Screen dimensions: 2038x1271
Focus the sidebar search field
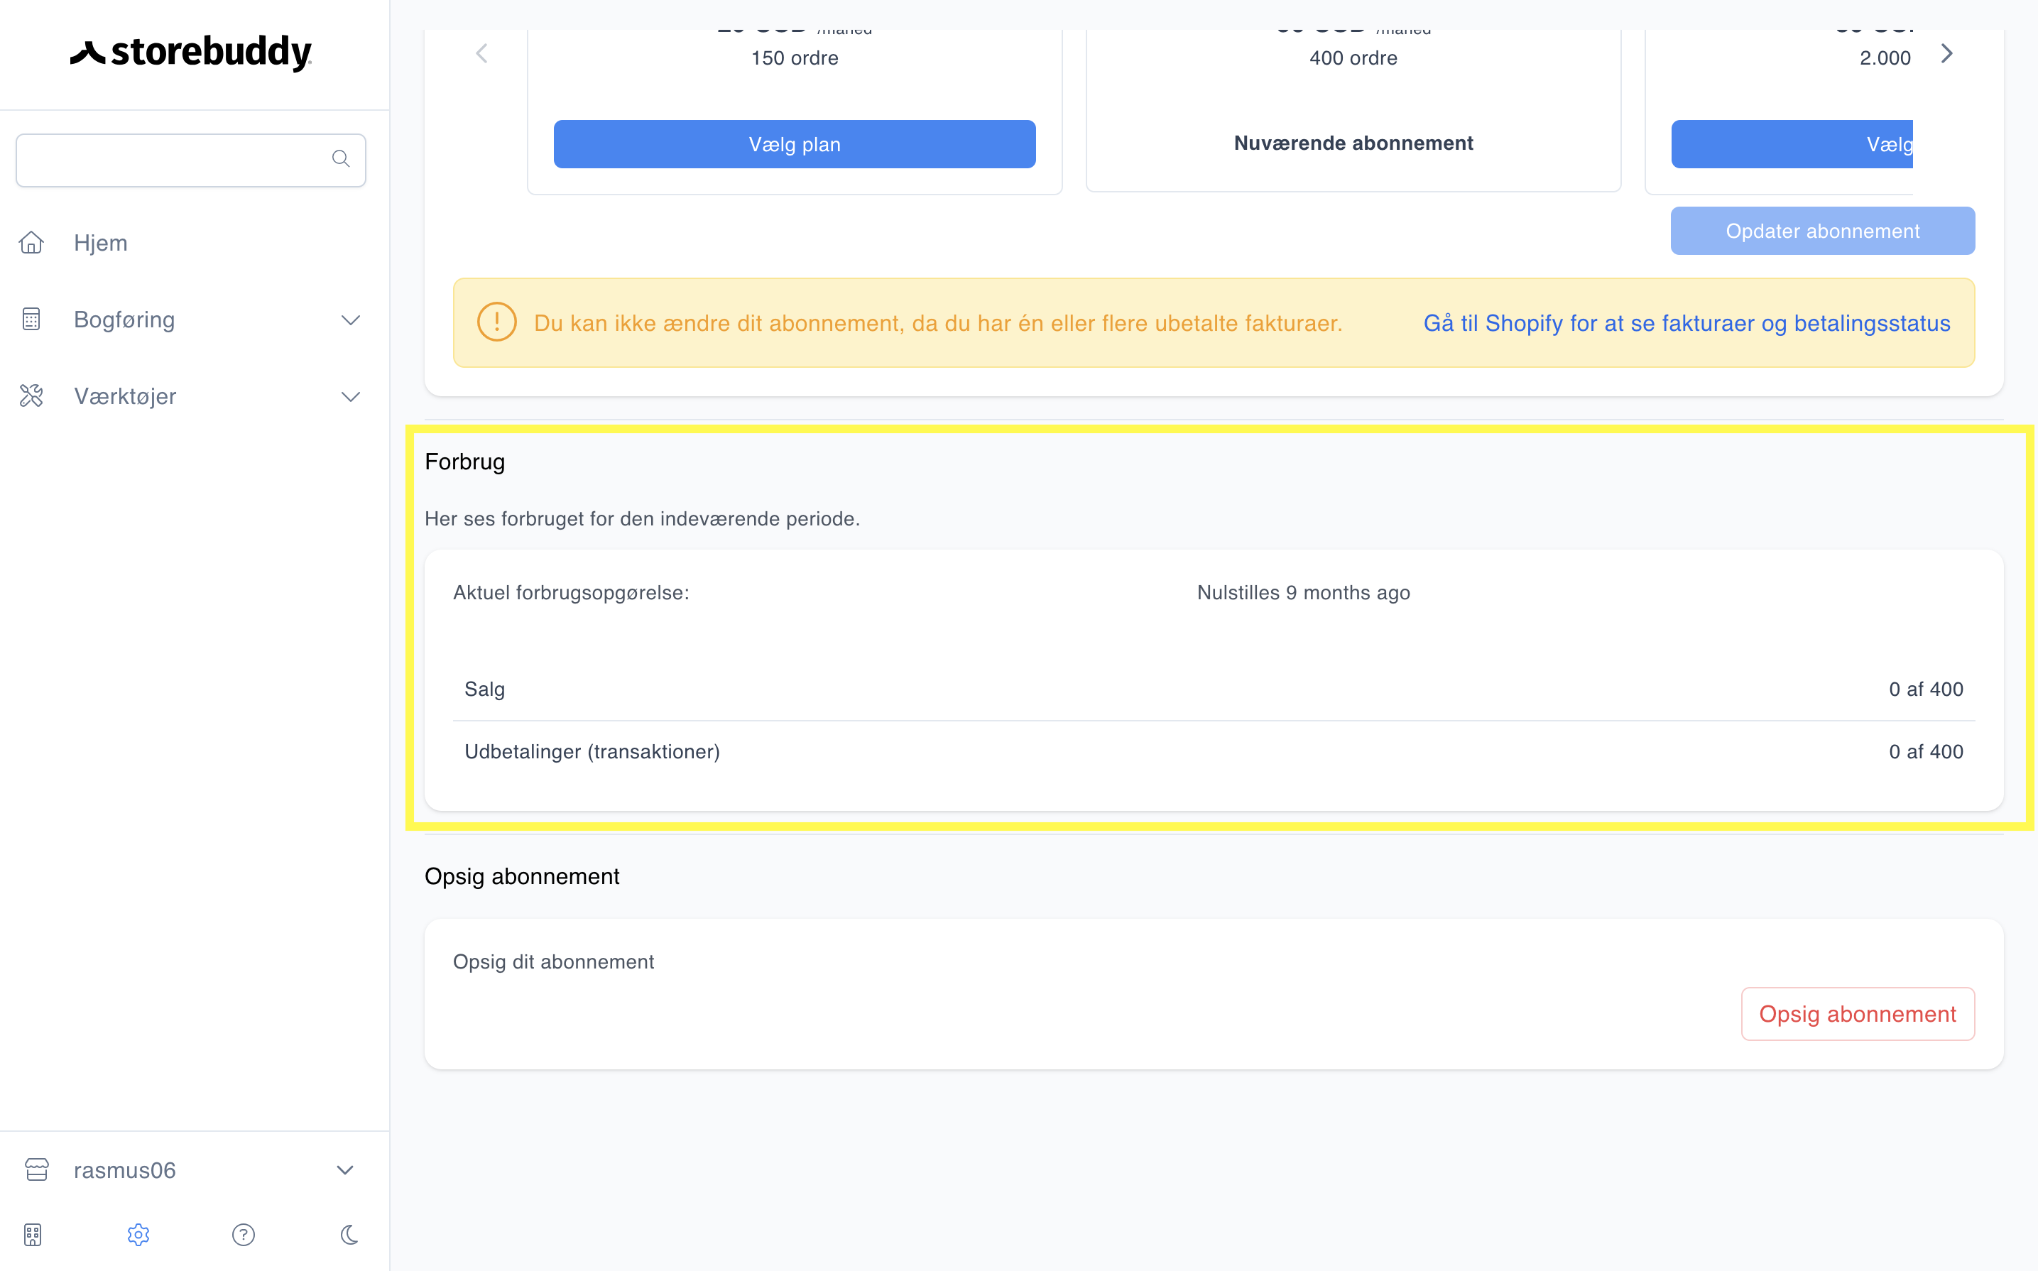191,160
